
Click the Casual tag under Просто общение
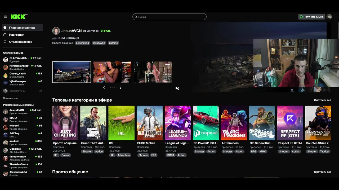pos(65,155)
